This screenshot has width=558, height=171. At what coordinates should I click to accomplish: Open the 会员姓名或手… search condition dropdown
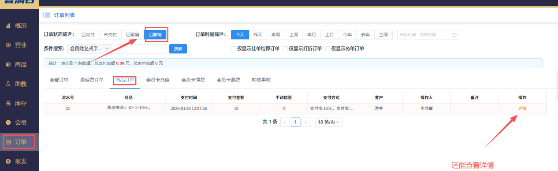coord(89,48)
